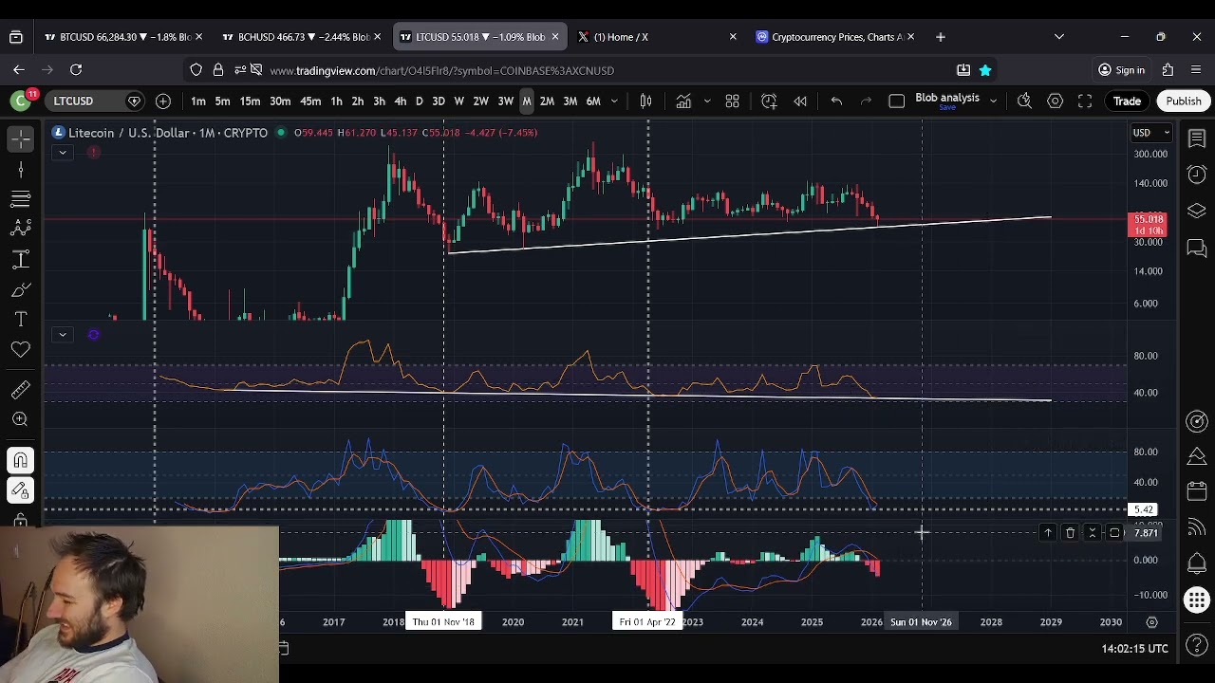Delete the MACD indicator pane
The width and height of the screenshot is (1215, 683).
pos(1070,533)
